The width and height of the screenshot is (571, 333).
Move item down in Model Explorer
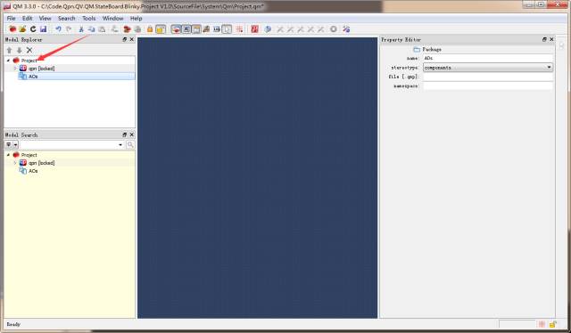[20, 50]
